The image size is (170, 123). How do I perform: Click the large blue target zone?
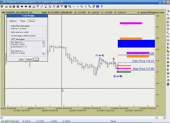(x=136, y=44)
